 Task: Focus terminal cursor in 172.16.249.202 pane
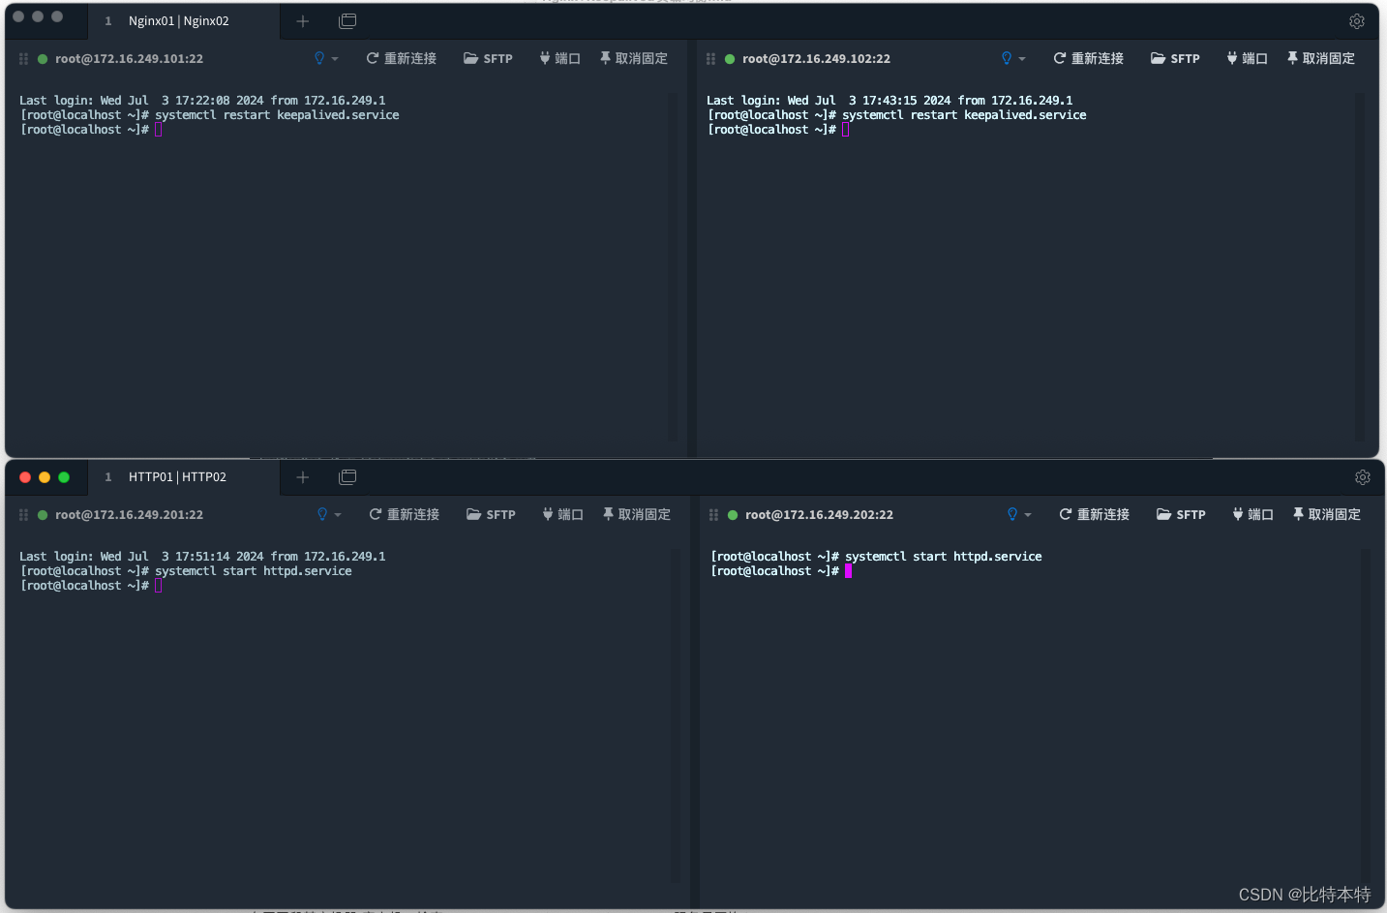(x=849, y=571)
